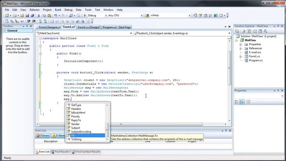The image size is (286, 161).
Task: Collapse the button1_Click method outline
Action: 41,72
